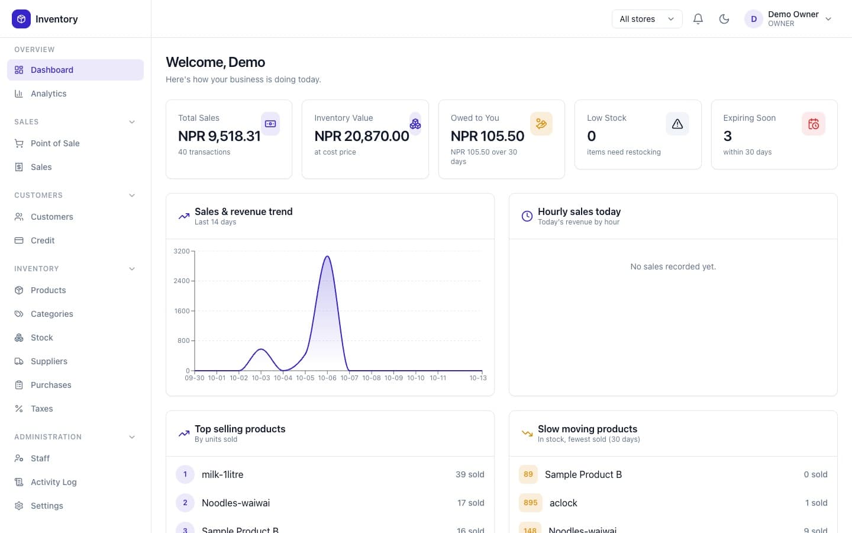Click the Suppliers truck icon
852x533 pixels.
(x=19, y=361)
